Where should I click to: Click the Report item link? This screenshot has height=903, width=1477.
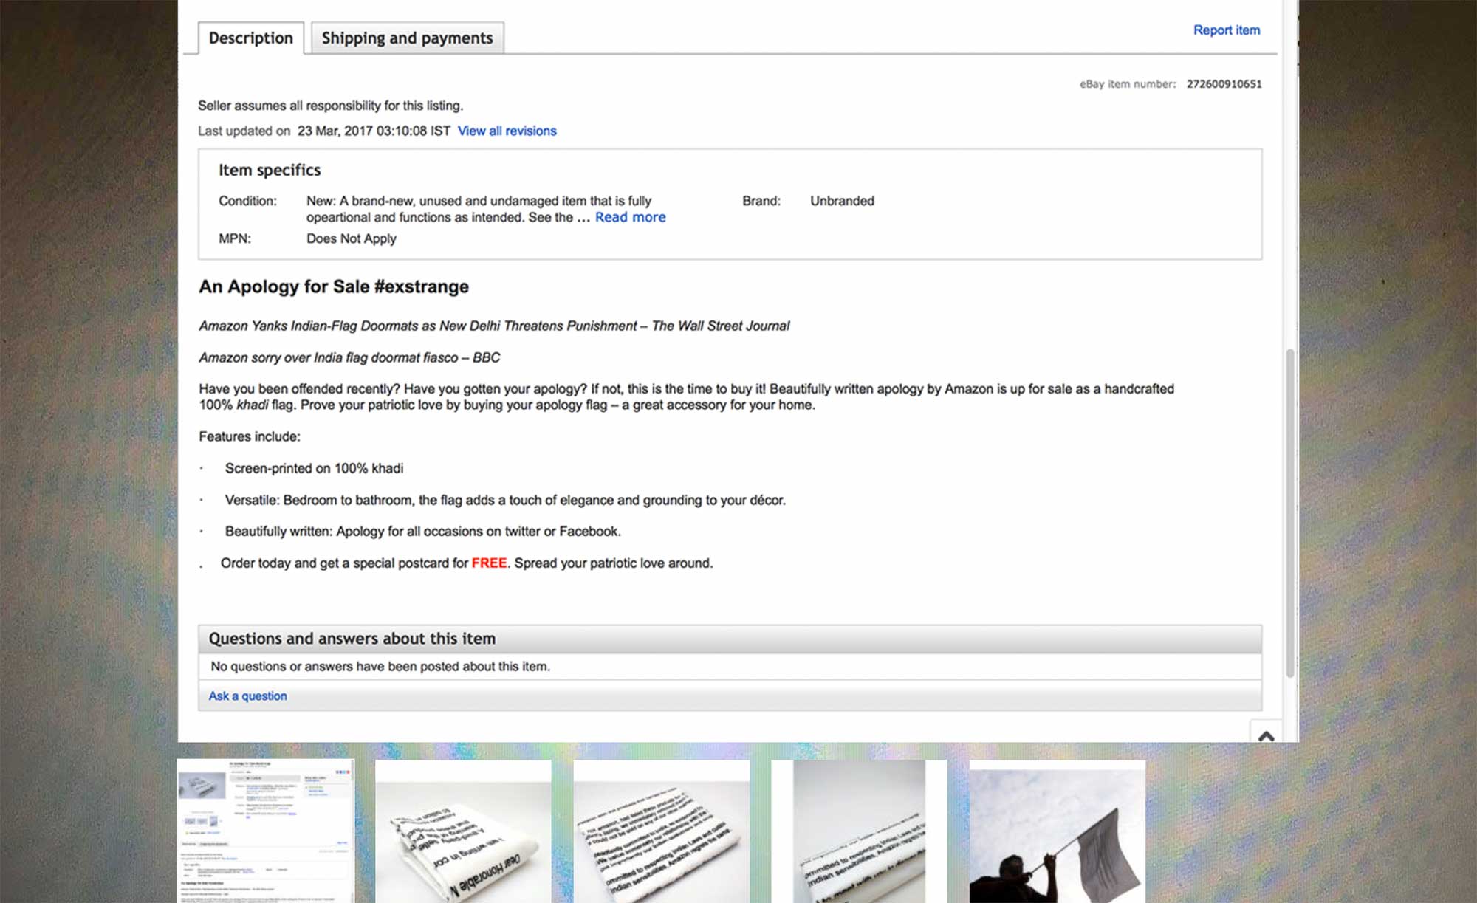click(1227, 30)
